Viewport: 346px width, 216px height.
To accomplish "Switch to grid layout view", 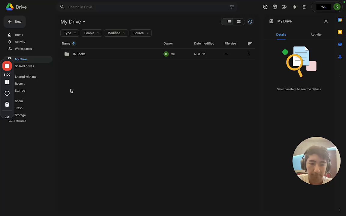I will (x=239, y=22).
